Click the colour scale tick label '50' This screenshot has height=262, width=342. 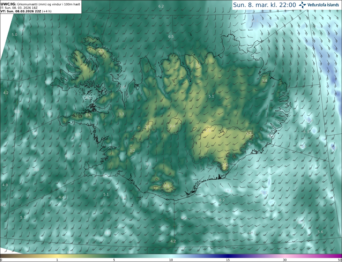coord(340,260)
